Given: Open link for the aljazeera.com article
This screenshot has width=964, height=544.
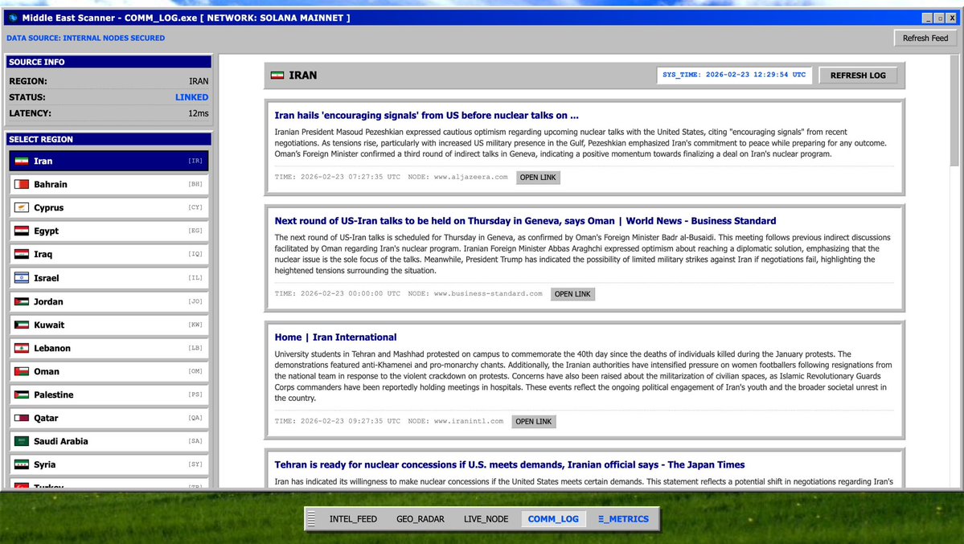Looking at the screenshot, I should (x=538, y=178).
